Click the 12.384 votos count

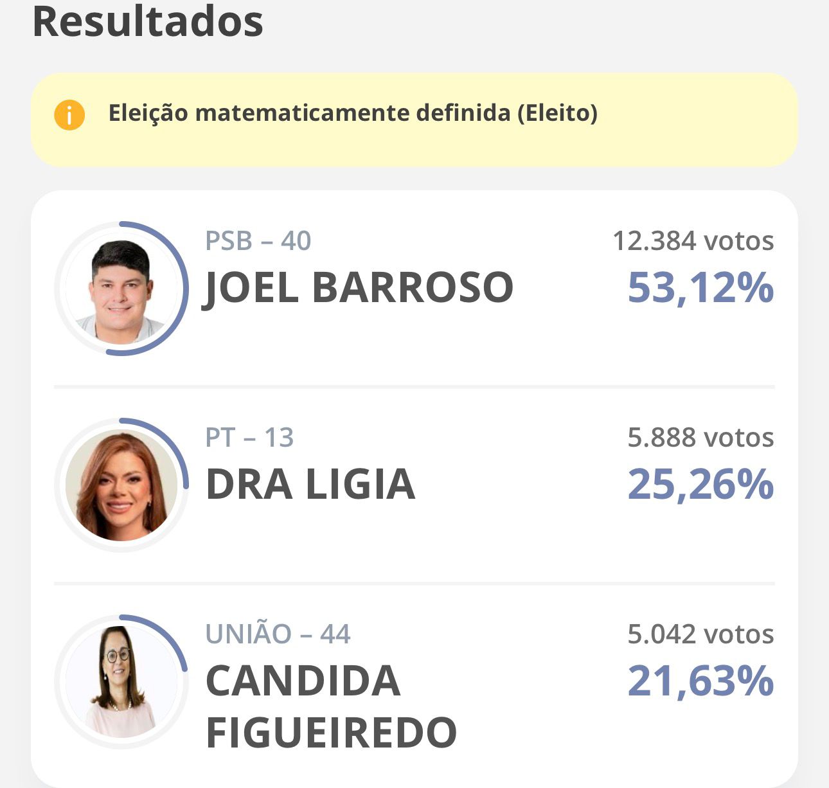693,241
